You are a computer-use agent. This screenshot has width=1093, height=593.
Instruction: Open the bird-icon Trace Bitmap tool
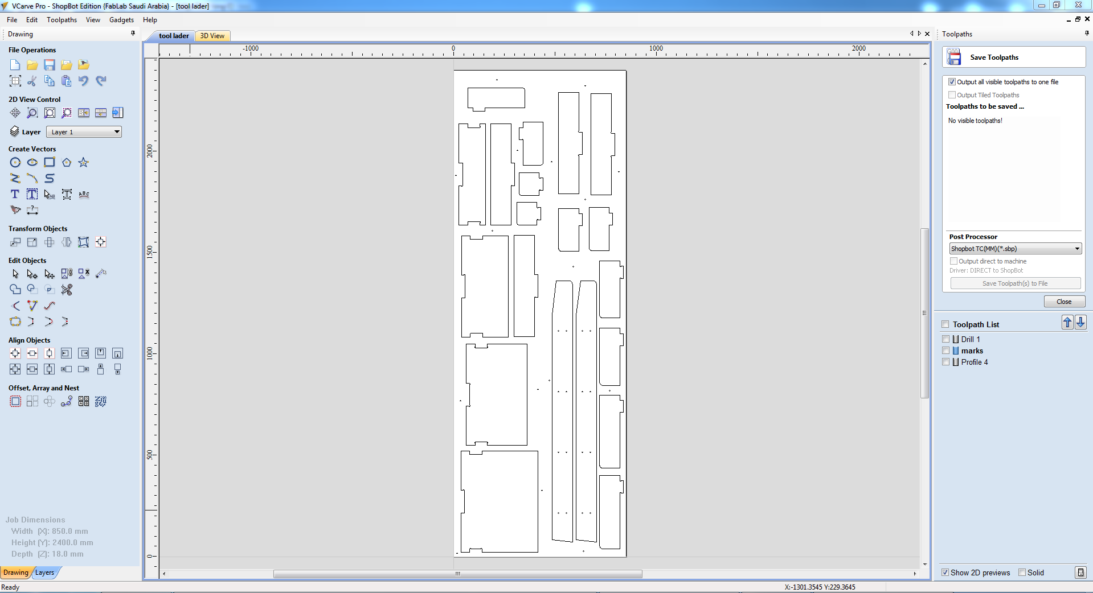click(15, 211)
